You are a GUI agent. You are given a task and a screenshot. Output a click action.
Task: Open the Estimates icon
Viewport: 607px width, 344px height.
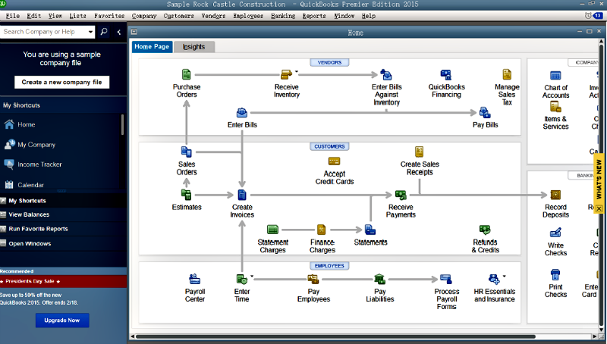click(x=186, y=195)
